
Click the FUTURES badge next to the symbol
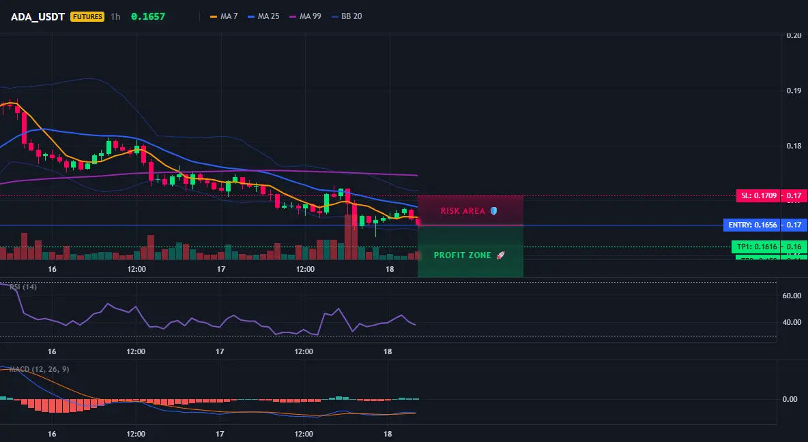(x=87, y=16)
